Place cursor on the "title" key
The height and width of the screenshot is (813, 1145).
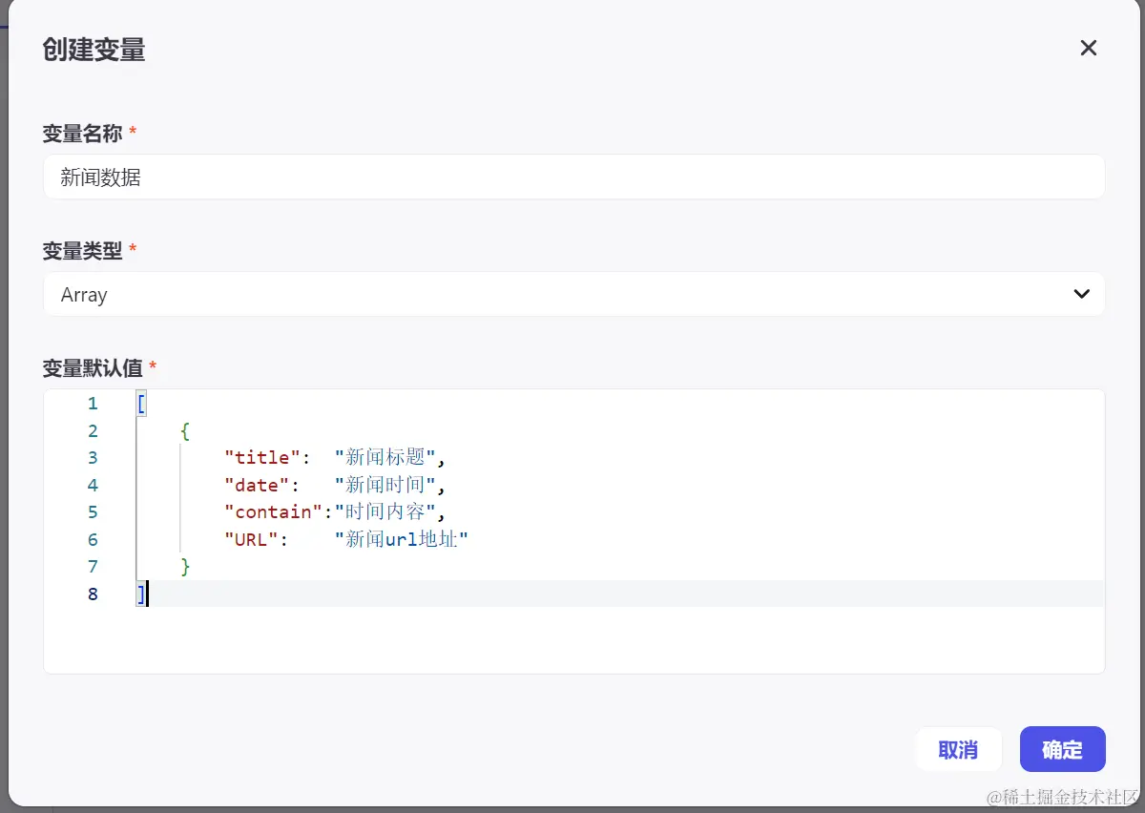[x=262, y=458]
